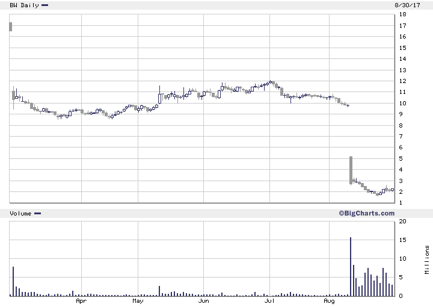The image size is (433, 307).
Task: Click the 20 volume axis label
Action: click(402, 221)
